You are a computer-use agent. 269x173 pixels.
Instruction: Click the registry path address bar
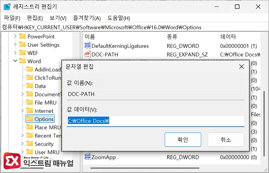tap(134, 28)
